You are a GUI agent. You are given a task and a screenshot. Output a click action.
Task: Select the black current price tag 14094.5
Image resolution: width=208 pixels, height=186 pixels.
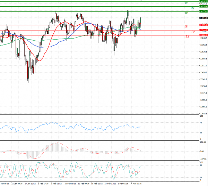(x=203, y=18)
